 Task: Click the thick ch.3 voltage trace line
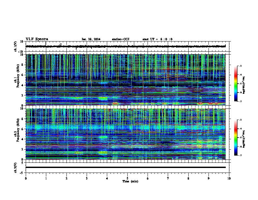coord(125,167)
